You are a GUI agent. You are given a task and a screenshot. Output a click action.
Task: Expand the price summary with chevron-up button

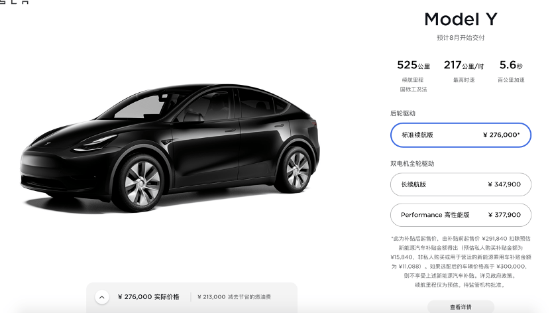102,297
